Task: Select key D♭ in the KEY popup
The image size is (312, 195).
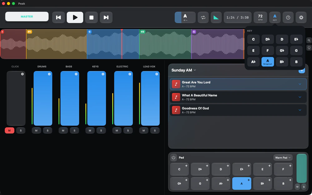Action: tap(268, 39)
